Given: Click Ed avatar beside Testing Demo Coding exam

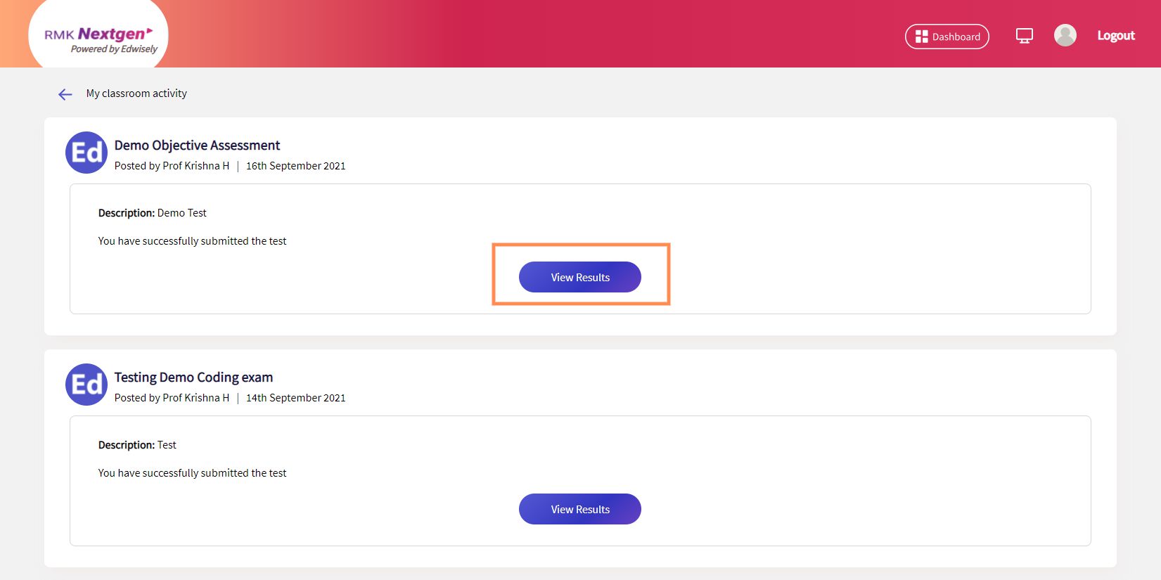Looking at the screenshot, I should point(86,385).
